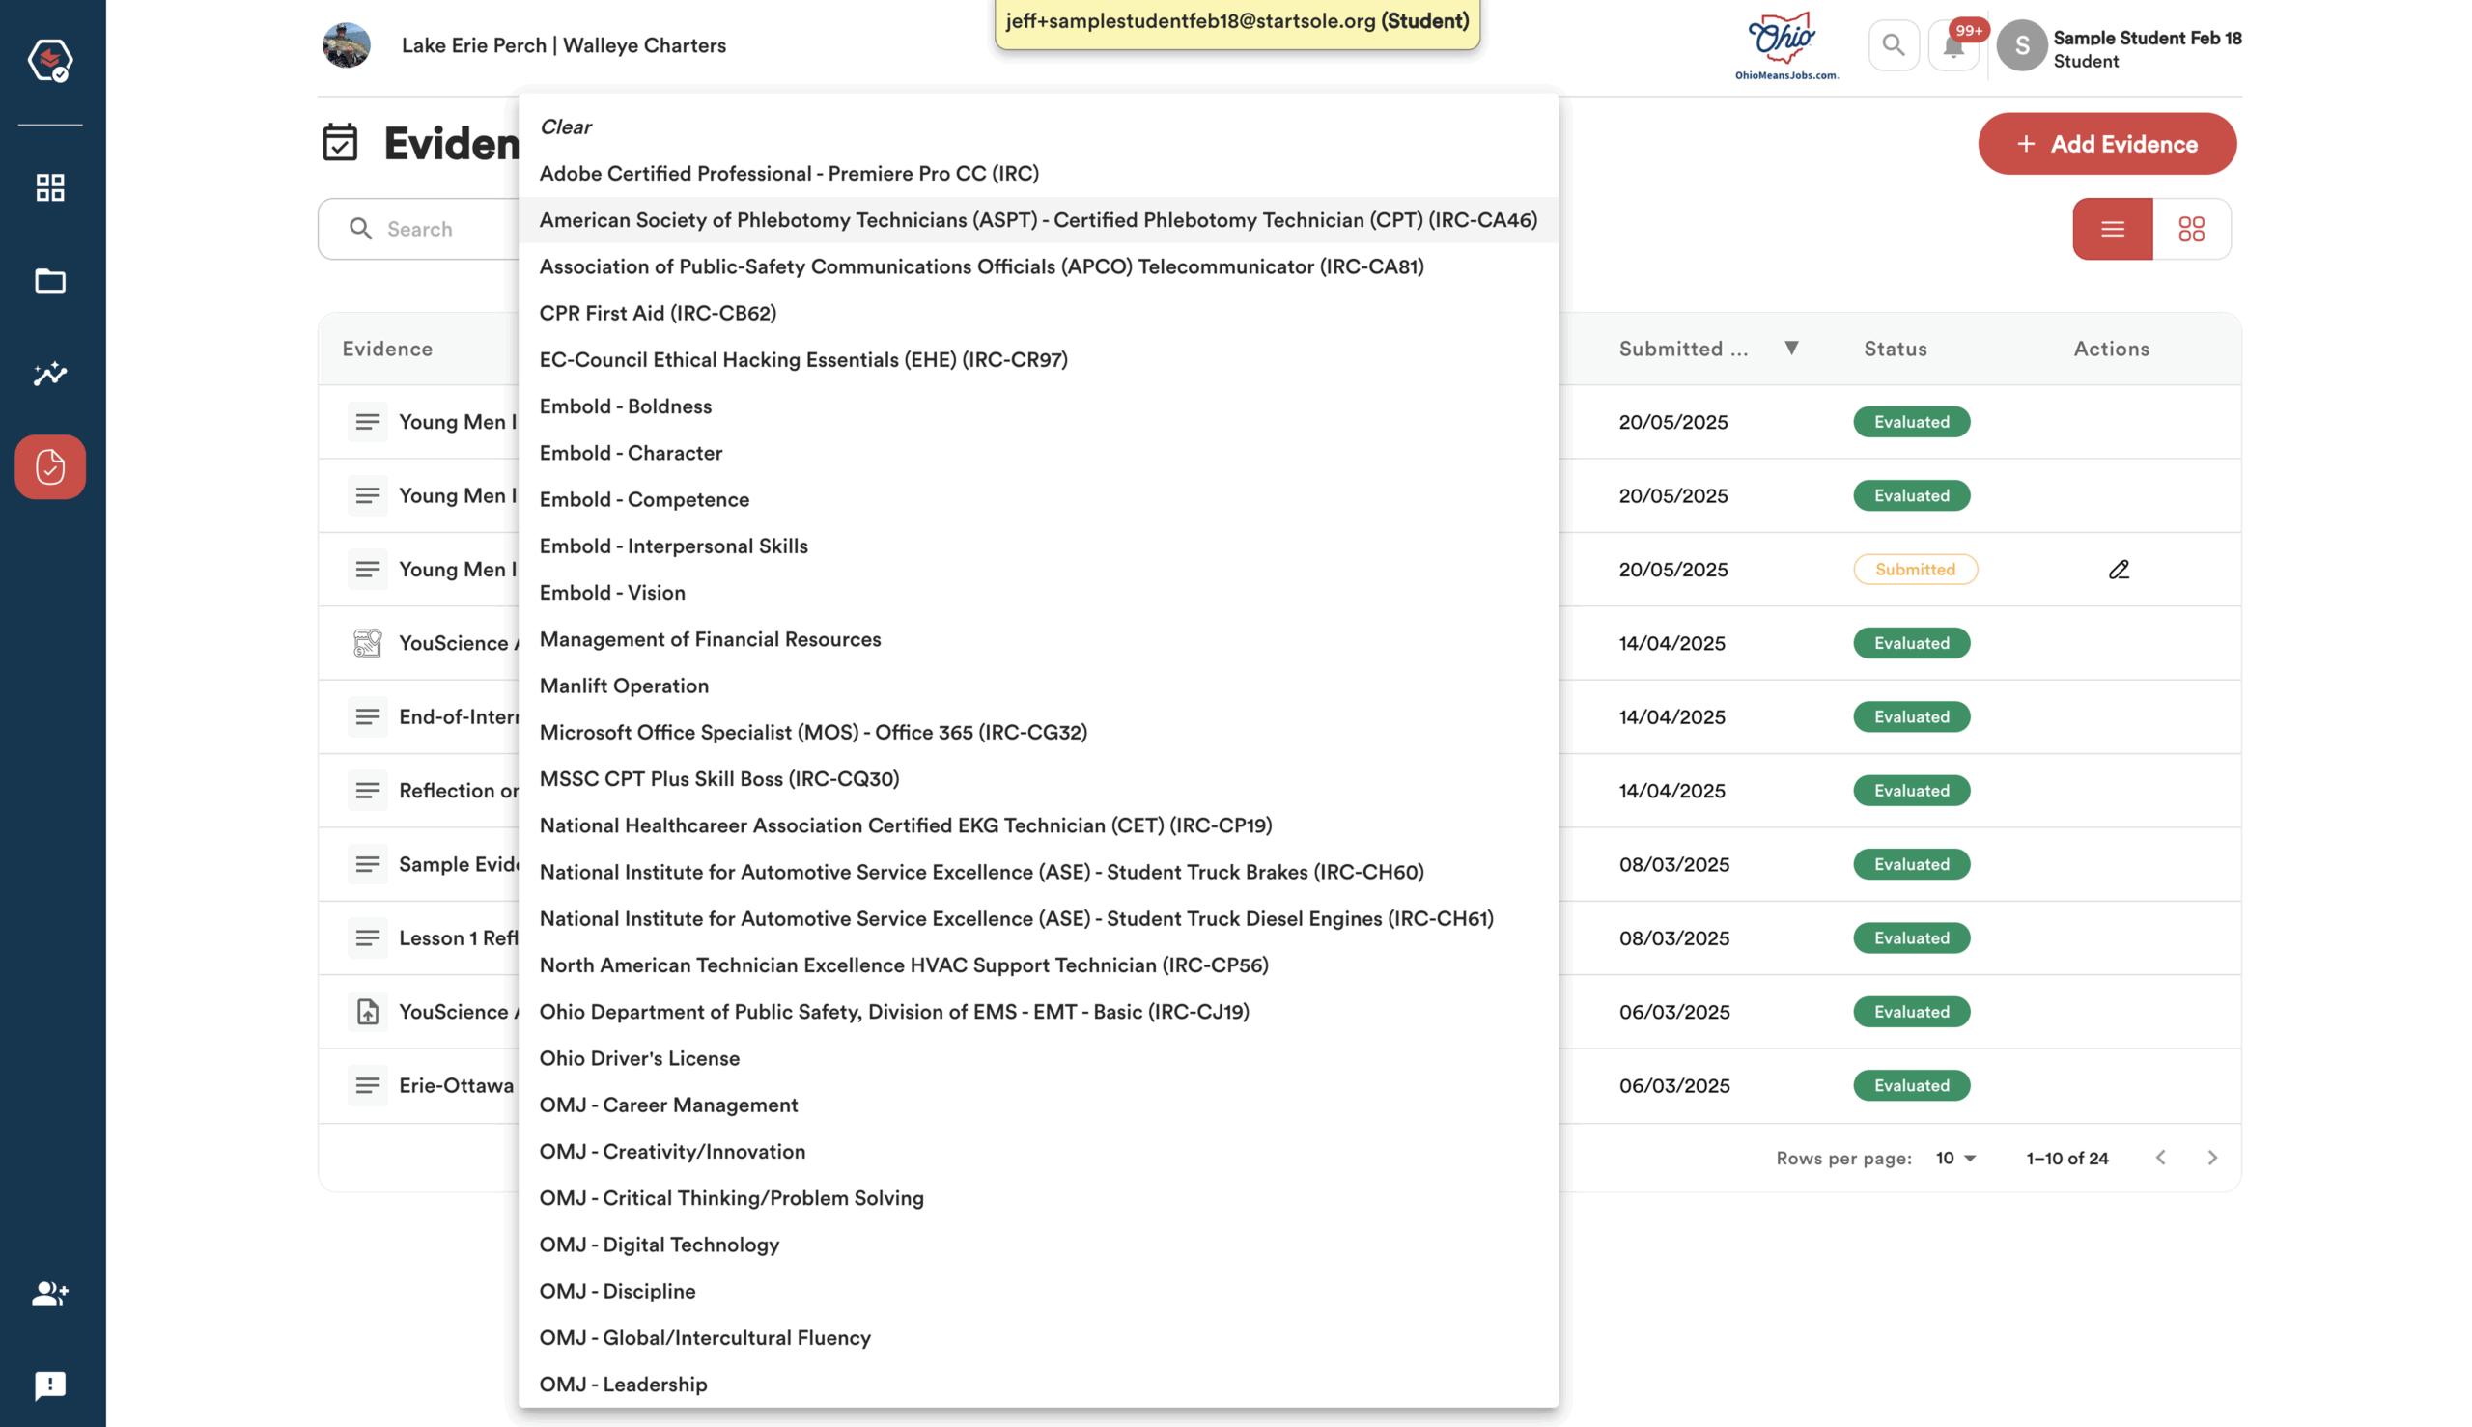The width and height of the screenshot is (2472, 1427).
Task: Click the YouScience file upload icon dated 06/03/2025
Action: click(x=368, y=1012)
